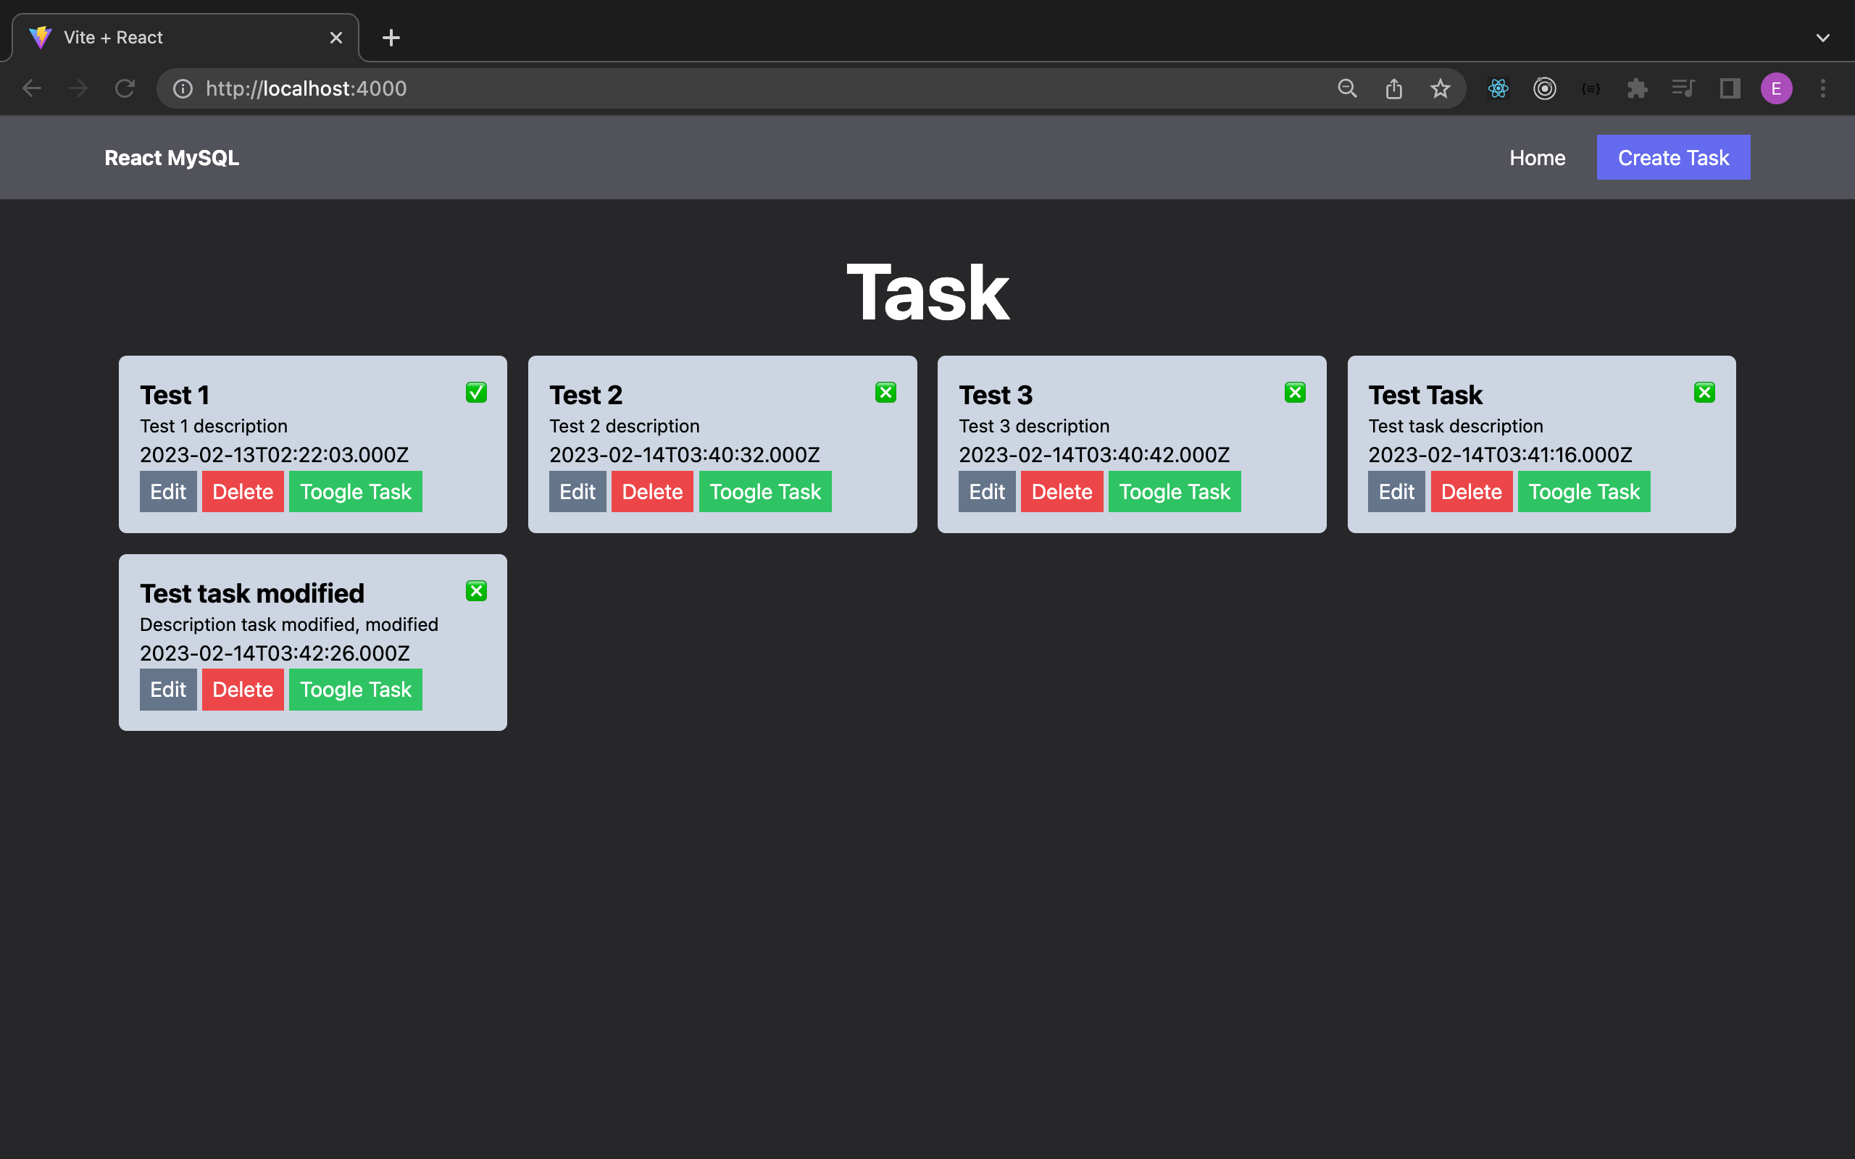Reload the page with the refresh icon
Screen dimensions: 1855x1159
coord(125,89)
